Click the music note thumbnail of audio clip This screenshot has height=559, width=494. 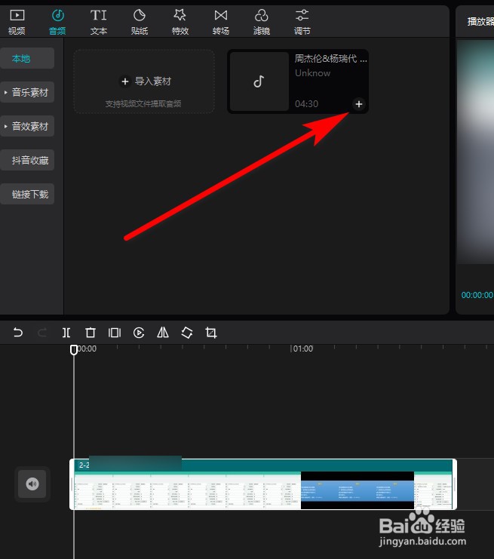click(259, 81)
